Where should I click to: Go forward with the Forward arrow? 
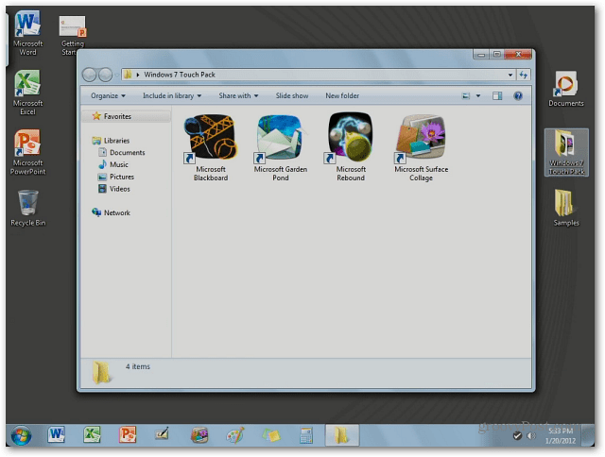105,75
